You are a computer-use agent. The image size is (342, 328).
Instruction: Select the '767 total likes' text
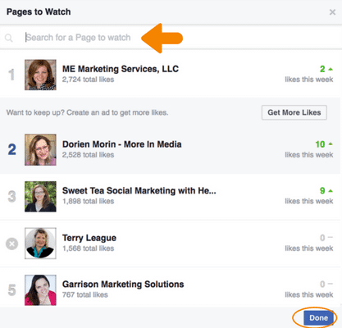pyautogui.click(x=85, y=295)
